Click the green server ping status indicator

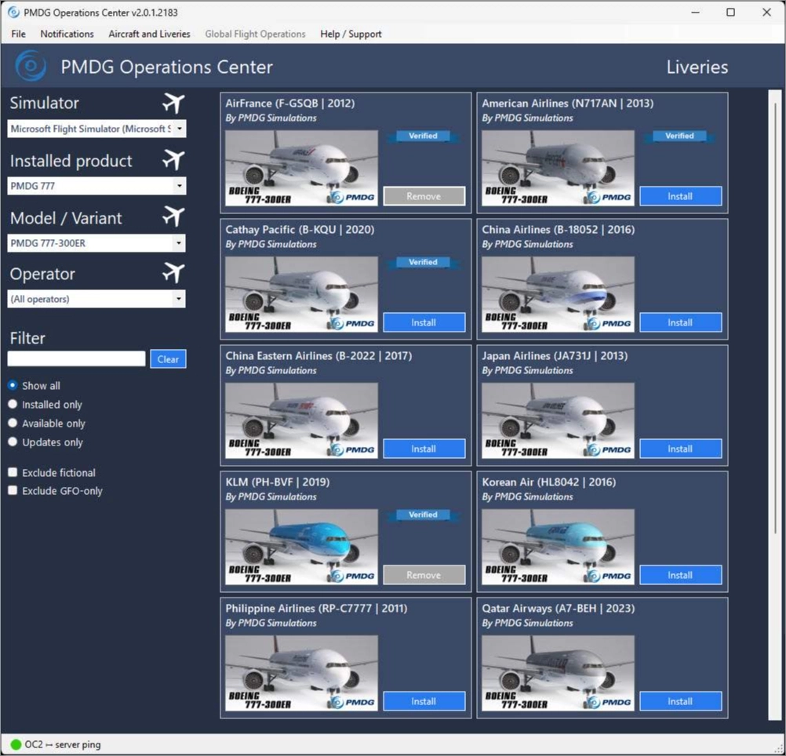16,744
